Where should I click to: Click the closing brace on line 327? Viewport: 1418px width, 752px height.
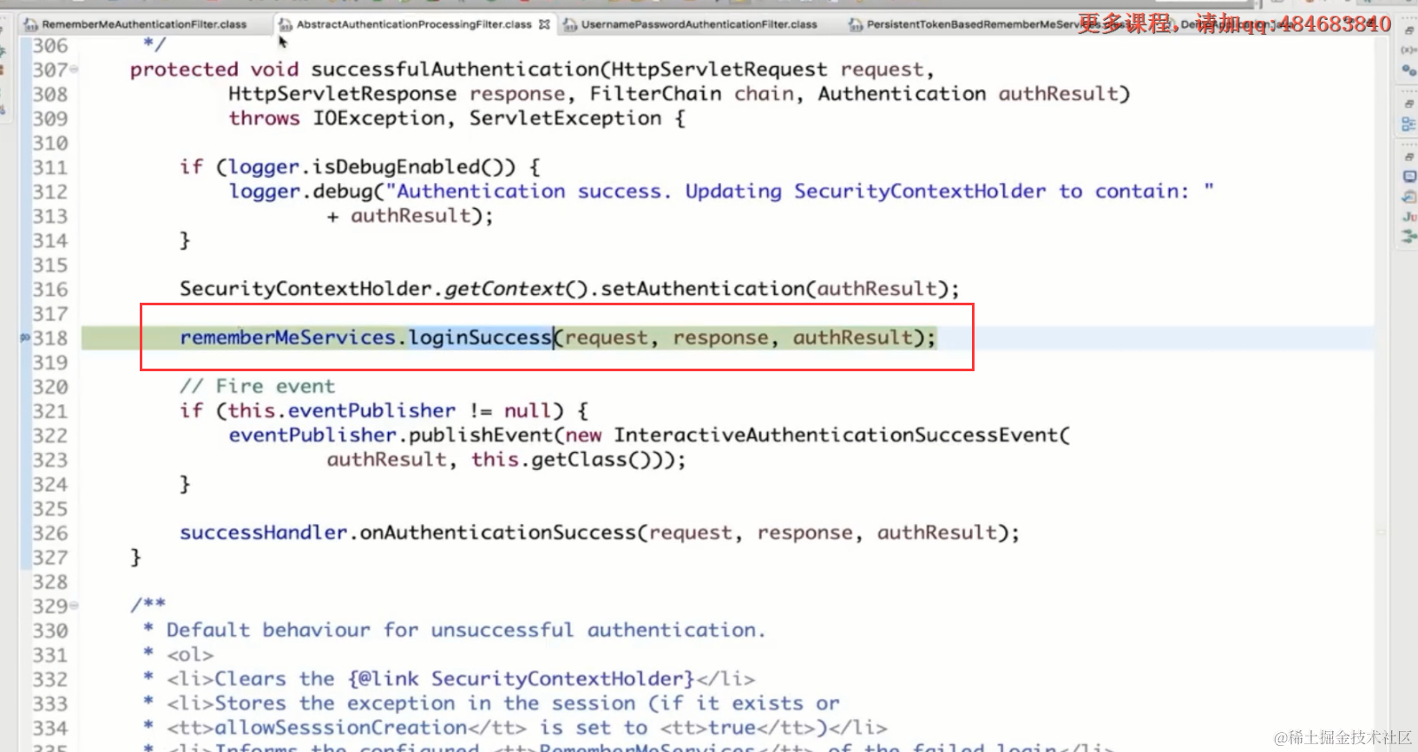135,557
